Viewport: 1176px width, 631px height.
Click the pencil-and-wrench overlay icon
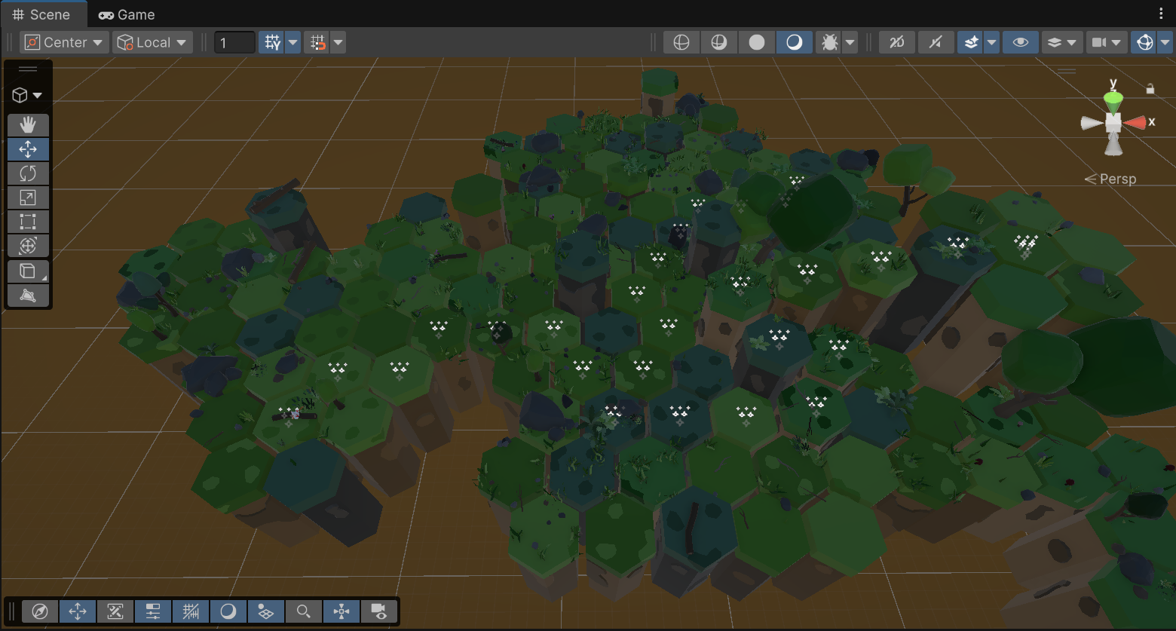point(115,611)
